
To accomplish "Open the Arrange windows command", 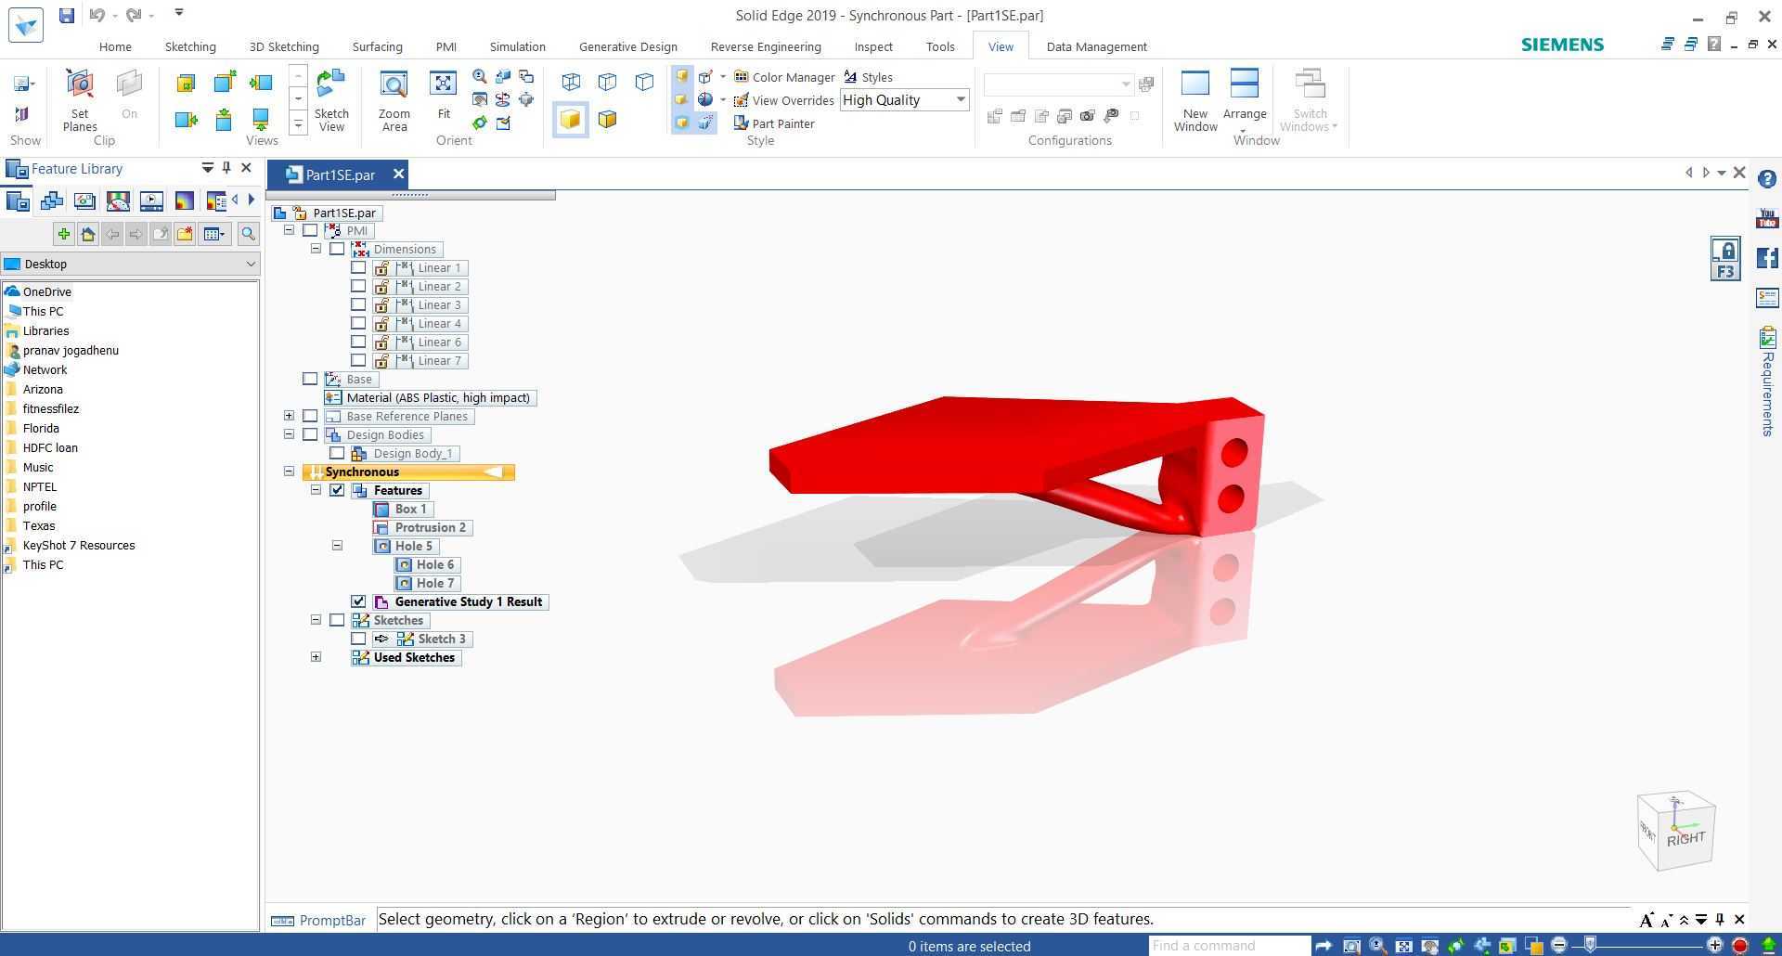I will pyautogui.click(x=1245, y=96).
